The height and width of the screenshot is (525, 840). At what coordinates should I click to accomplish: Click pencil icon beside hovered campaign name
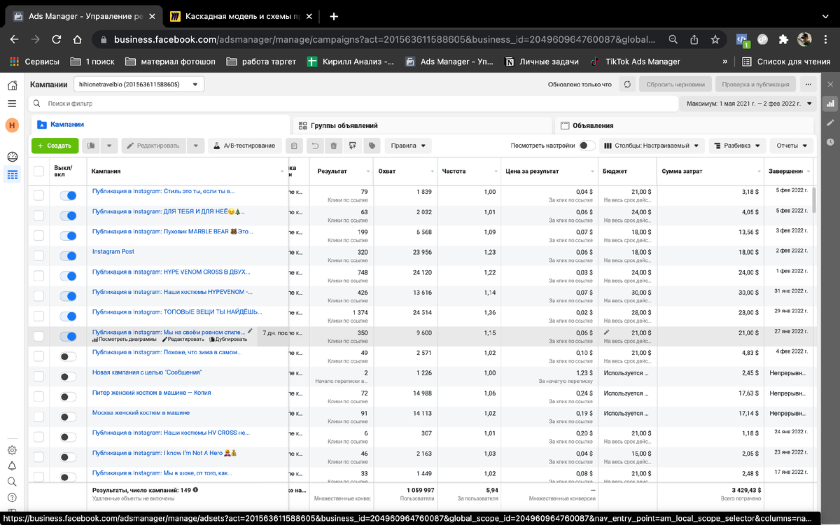click(250, 331)
